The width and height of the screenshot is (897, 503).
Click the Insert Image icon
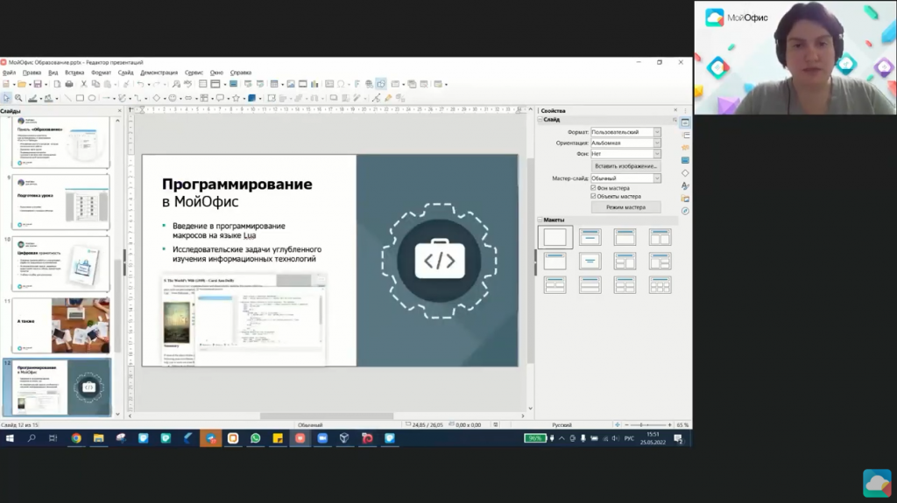click(x=291, y=84)
